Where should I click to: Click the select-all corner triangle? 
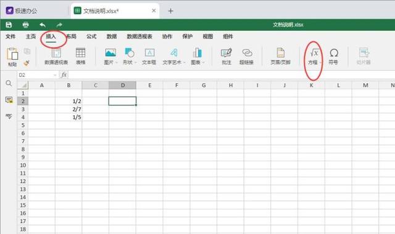pos(23,85)
